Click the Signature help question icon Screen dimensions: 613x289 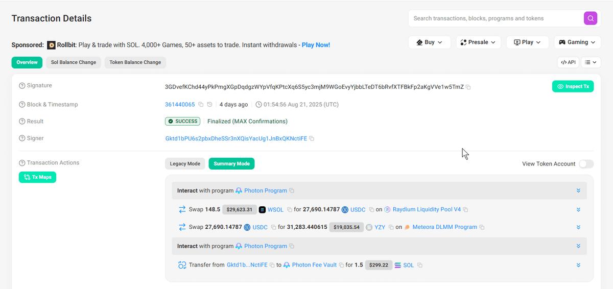coord(22,86)
